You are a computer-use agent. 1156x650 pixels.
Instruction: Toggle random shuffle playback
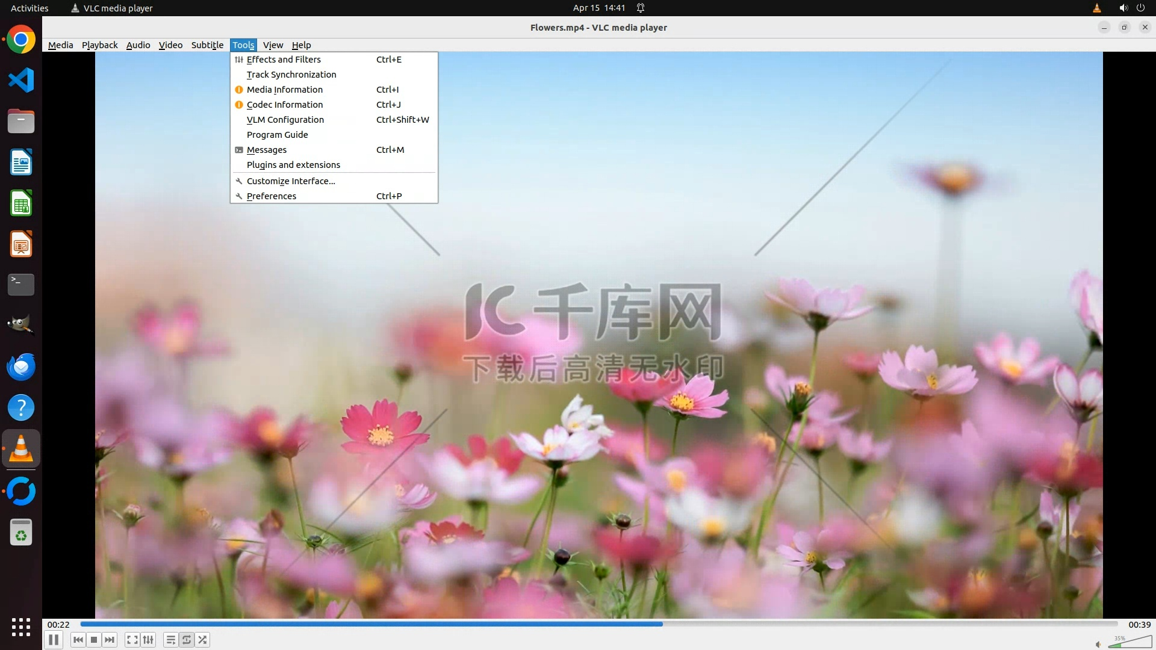point(203,640)
